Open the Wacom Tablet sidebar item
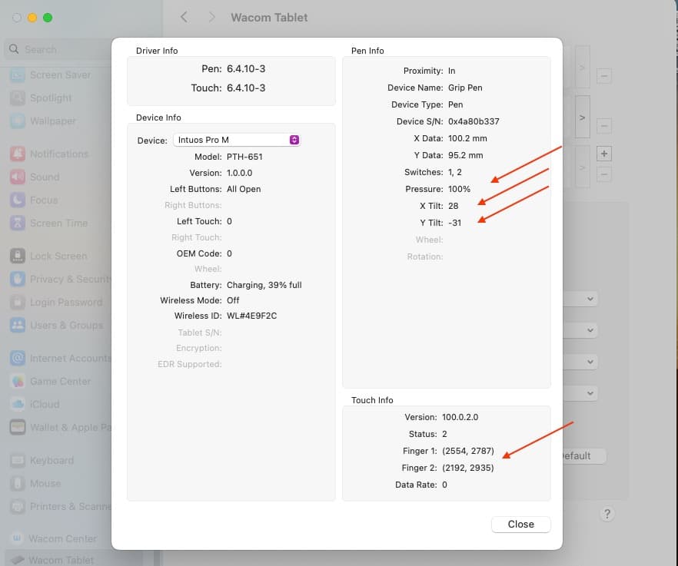This screenshot has height=566, width=678. [60, 560]
